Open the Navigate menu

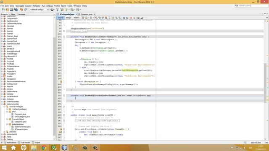click(20, 6)
